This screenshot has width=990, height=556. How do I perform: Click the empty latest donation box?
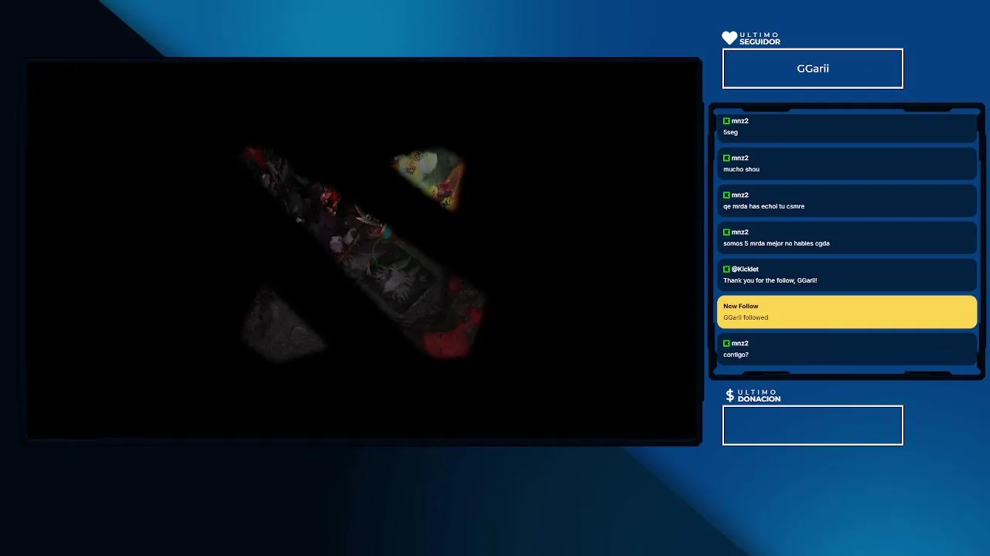coord(813,425)
